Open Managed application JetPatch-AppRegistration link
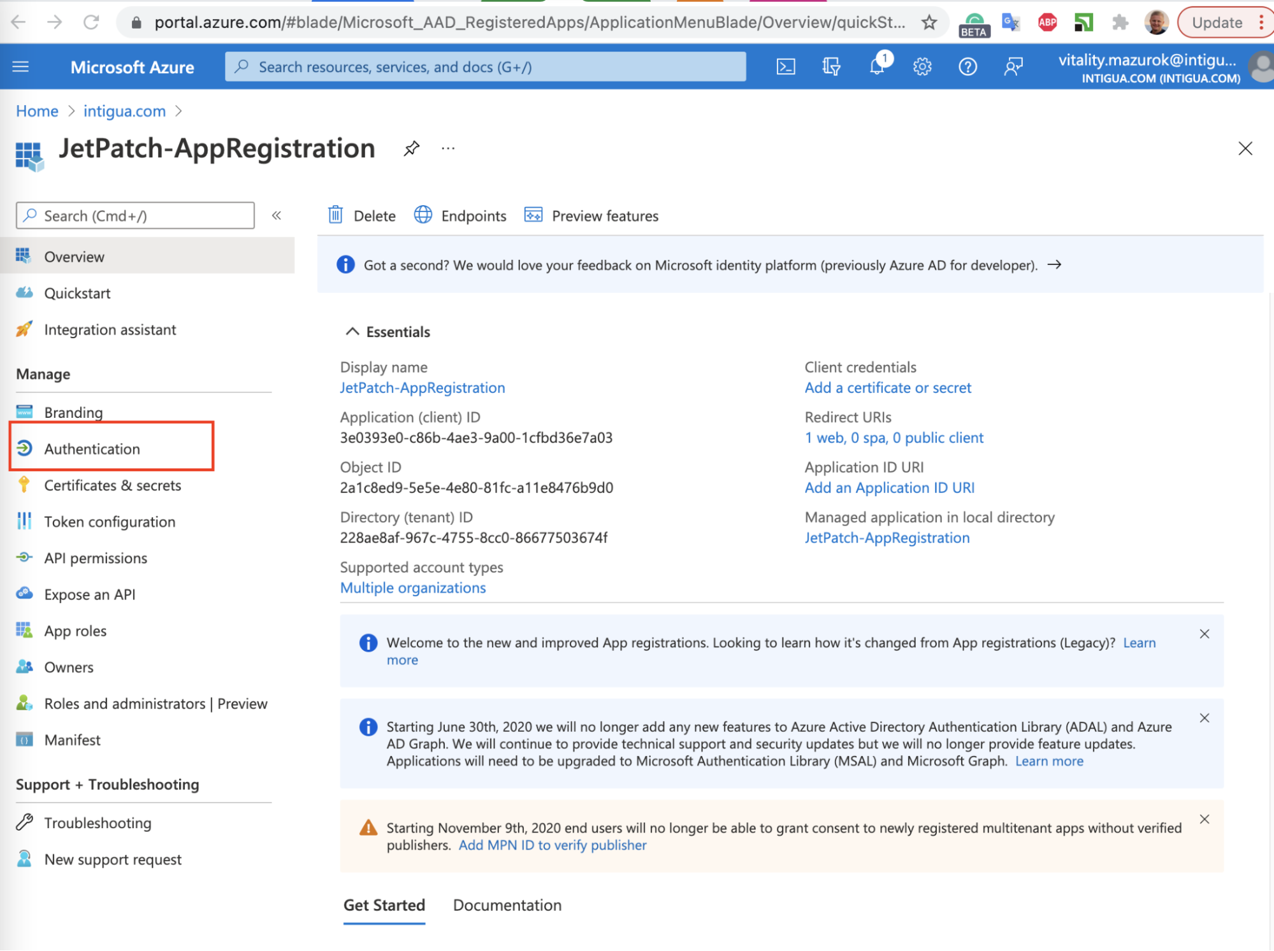Image resolution: width=1274 pixels, height=951 pixels. tap(887, 537)
